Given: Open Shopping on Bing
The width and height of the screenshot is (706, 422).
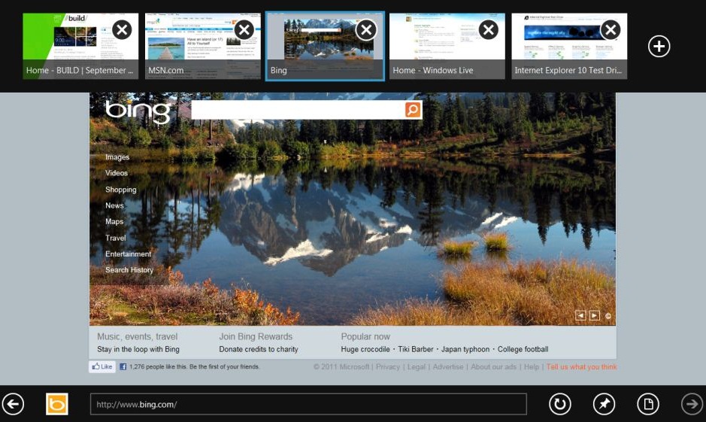Looking at the screenshot, I should point(120,190).
